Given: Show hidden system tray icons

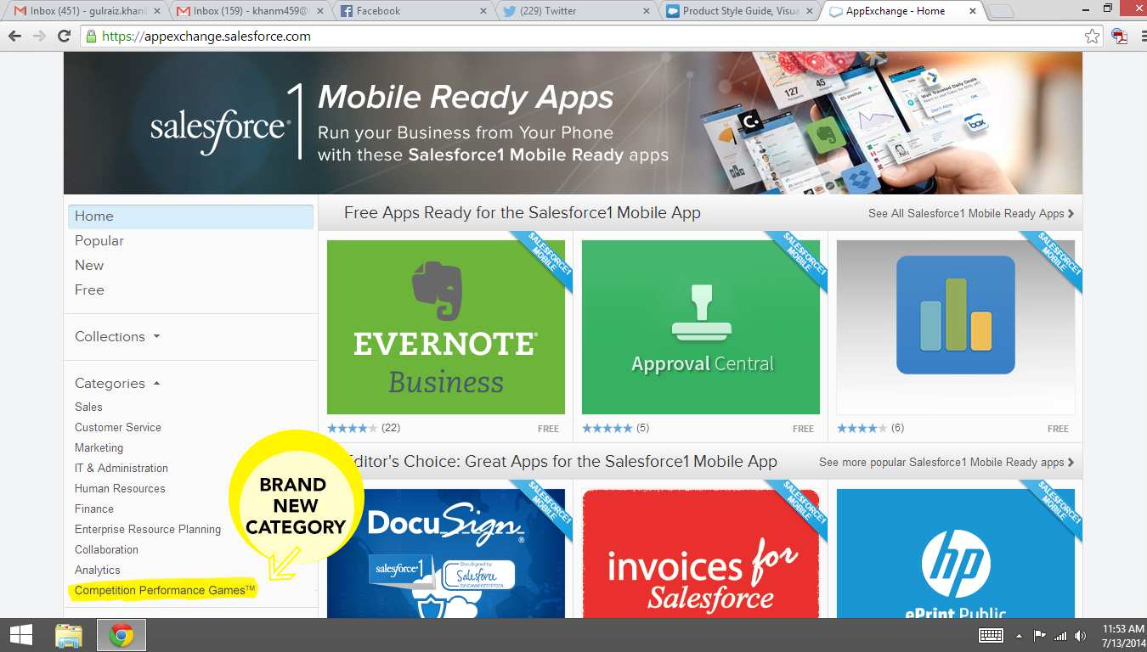Looking at the screenshot, I should [x=1020, y=635].
